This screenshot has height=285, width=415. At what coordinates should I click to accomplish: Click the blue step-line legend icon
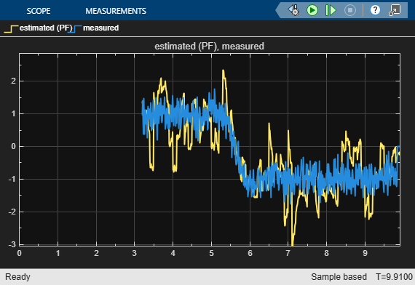coord(75,29)
